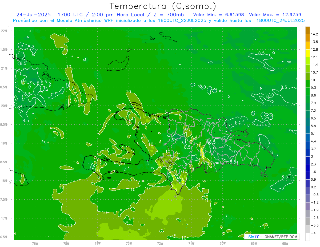The height and width of the screenshot is (247, 320).
Task: Select the darkest blue swatch between 0.9 and 1.6
Action: tap(307, 175)
